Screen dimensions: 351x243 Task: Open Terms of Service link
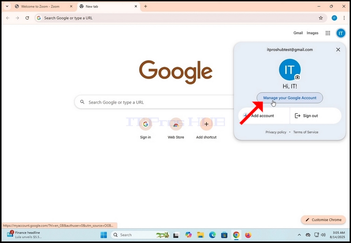click(306, 132)
